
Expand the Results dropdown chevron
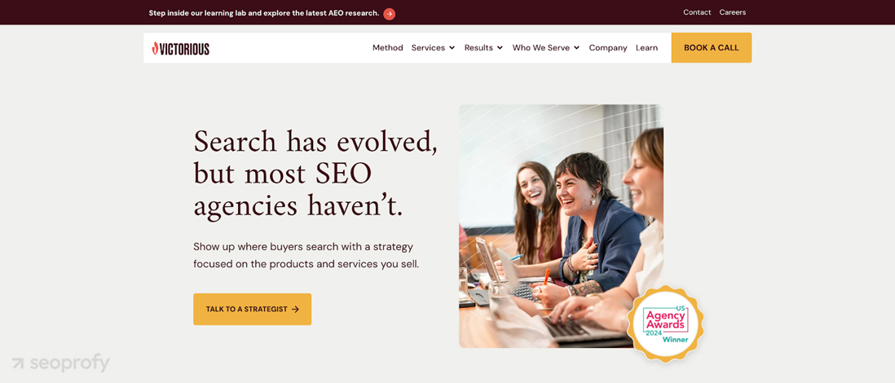coord(500,48)
